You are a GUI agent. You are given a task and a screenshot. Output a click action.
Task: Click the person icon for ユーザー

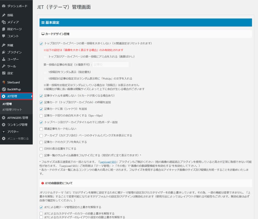point(4,59)
